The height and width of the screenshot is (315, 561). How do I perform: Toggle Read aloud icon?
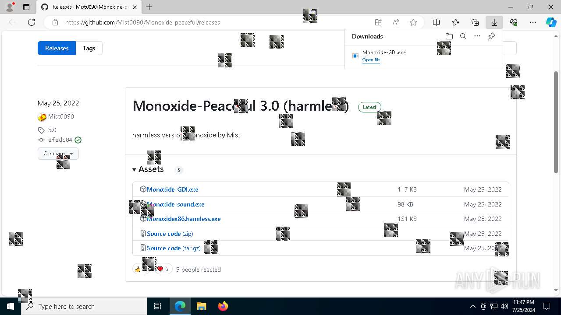[x=396, y=22]
